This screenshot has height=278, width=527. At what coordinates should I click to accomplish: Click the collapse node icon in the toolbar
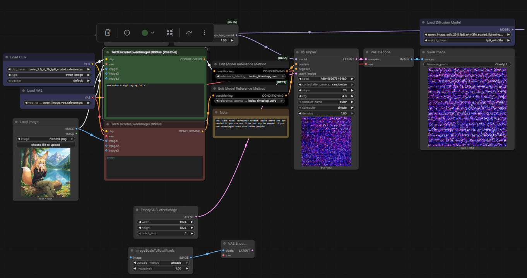coord(169,33)
